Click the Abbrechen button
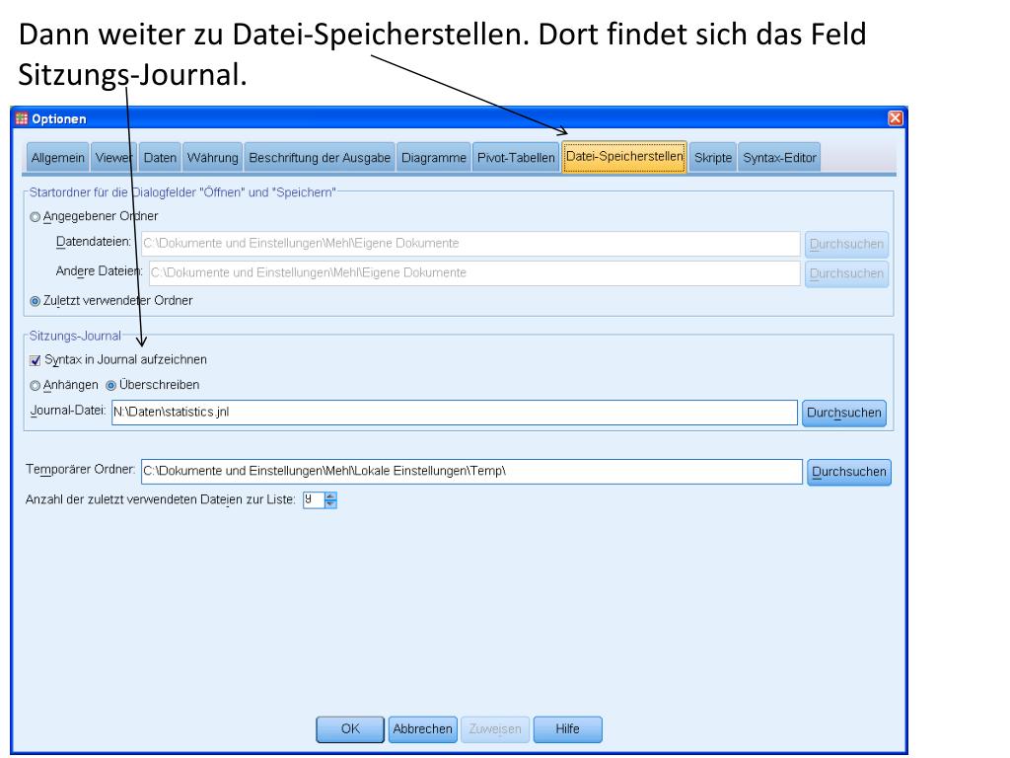The width and height of the screenshot is (1010, 758). point(422,729)
